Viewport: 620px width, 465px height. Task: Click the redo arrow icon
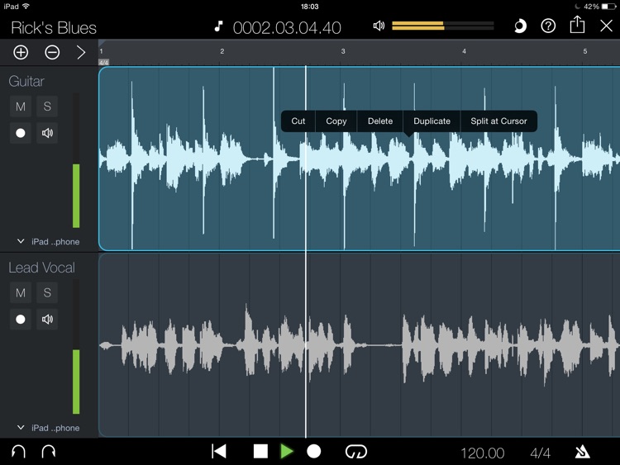pos(48,452)
